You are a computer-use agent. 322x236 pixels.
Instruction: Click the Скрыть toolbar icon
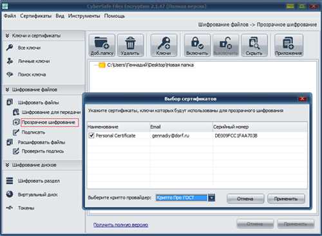(x=254, y=45)
